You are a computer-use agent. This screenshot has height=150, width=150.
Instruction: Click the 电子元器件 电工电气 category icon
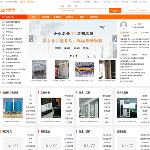[4, 28]
